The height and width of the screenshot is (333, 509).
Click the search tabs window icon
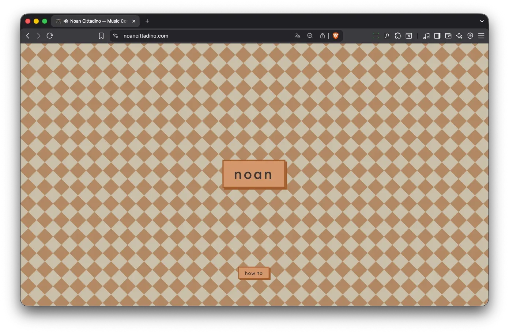point(409,36)
